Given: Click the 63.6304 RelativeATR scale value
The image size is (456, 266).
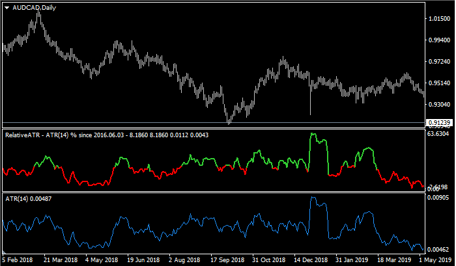Looking at the screenshot, I should 440,135.
